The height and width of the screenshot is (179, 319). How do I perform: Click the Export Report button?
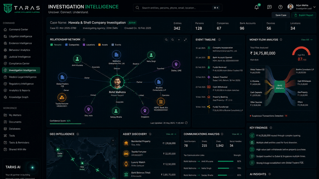(x=304, y=15)
